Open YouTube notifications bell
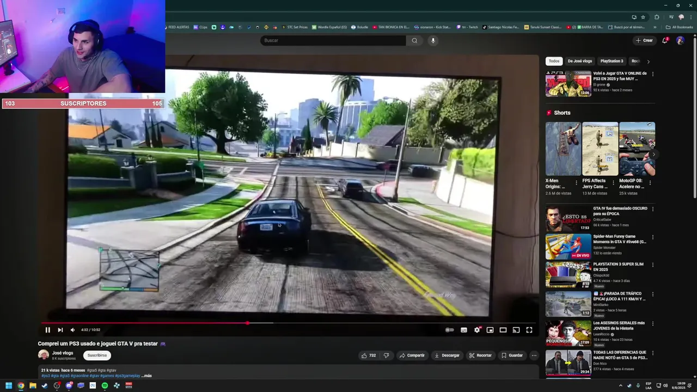 pyautogui.click(x=665, y=40)
